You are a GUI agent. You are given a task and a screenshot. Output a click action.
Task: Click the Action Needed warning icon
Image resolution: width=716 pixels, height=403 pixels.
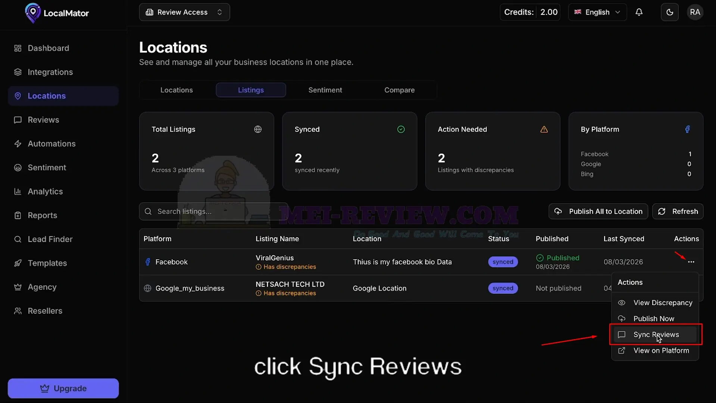pyautogui.click(x=544, y=129)
